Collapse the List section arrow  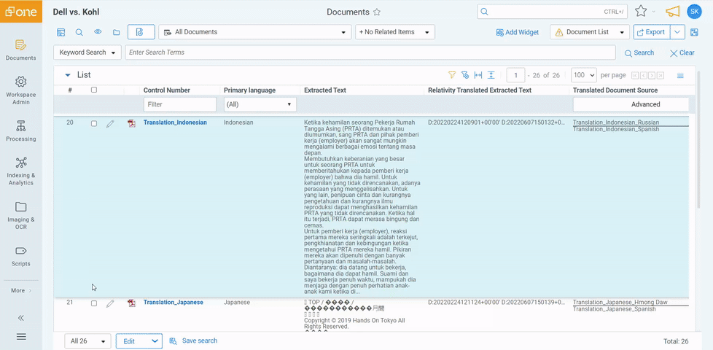68,75
